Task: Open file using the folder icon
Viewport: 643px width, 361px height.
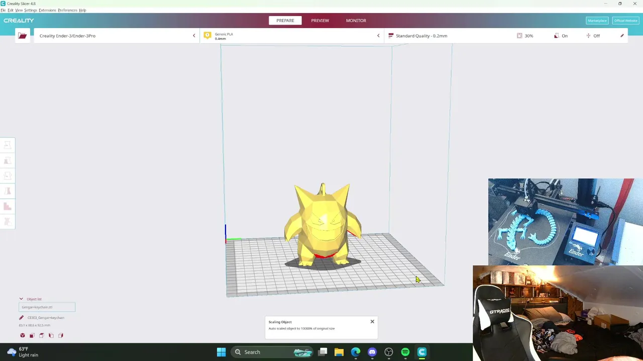Action: 22,36
